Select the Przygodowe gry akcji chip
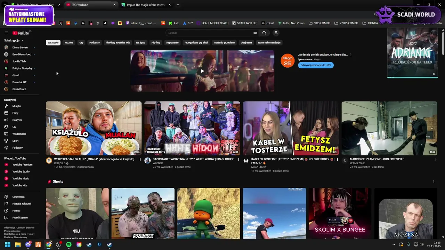Screen dimensions: 445x250 point(196,43)
